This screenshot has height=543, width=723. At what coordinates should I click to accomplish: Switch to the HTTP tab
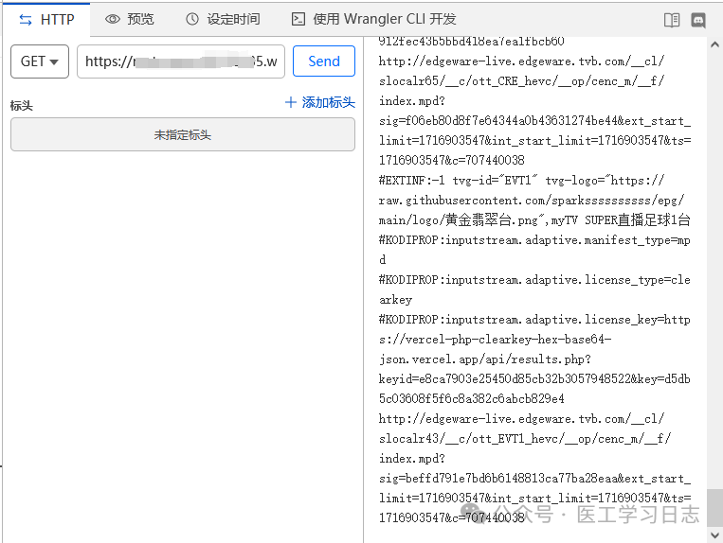point(46,19)
